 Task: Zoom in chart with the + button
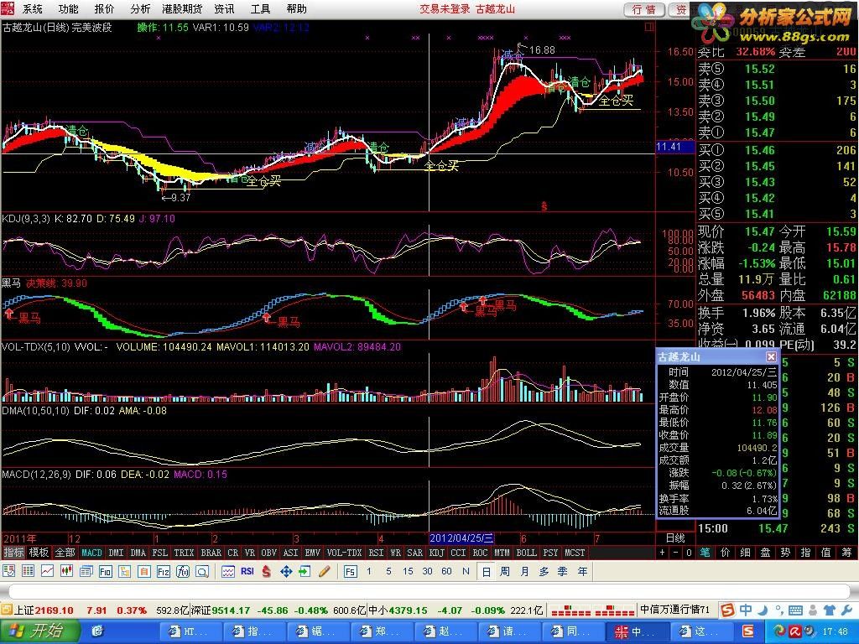click(x=662, y=553)
